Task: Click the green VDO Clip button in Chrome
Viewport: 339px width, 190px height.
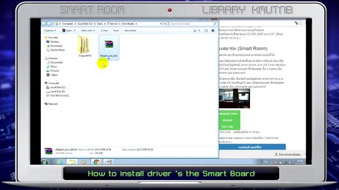Action: [x=227, y=127]
